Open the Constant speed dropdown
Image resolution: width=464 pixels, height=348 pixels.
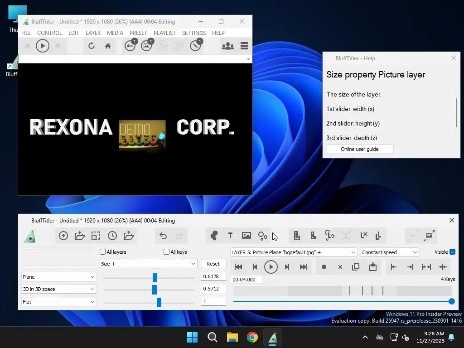tap(389, 252)
